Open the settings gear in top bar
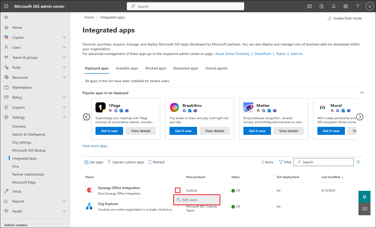The width and height of the screenshot is (376, 228). point(346,6)
